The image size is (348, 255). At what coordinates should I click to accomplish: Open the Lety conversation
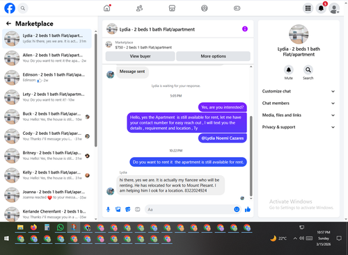[x=47, y=97]
